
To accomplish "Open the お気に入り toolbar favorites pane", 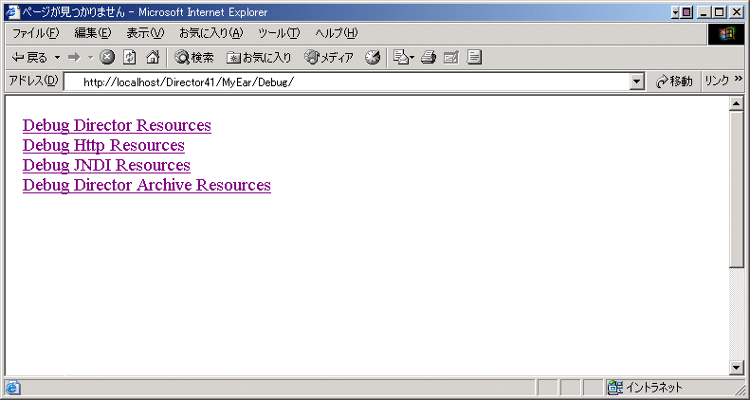I will click(x=259, y=58).
